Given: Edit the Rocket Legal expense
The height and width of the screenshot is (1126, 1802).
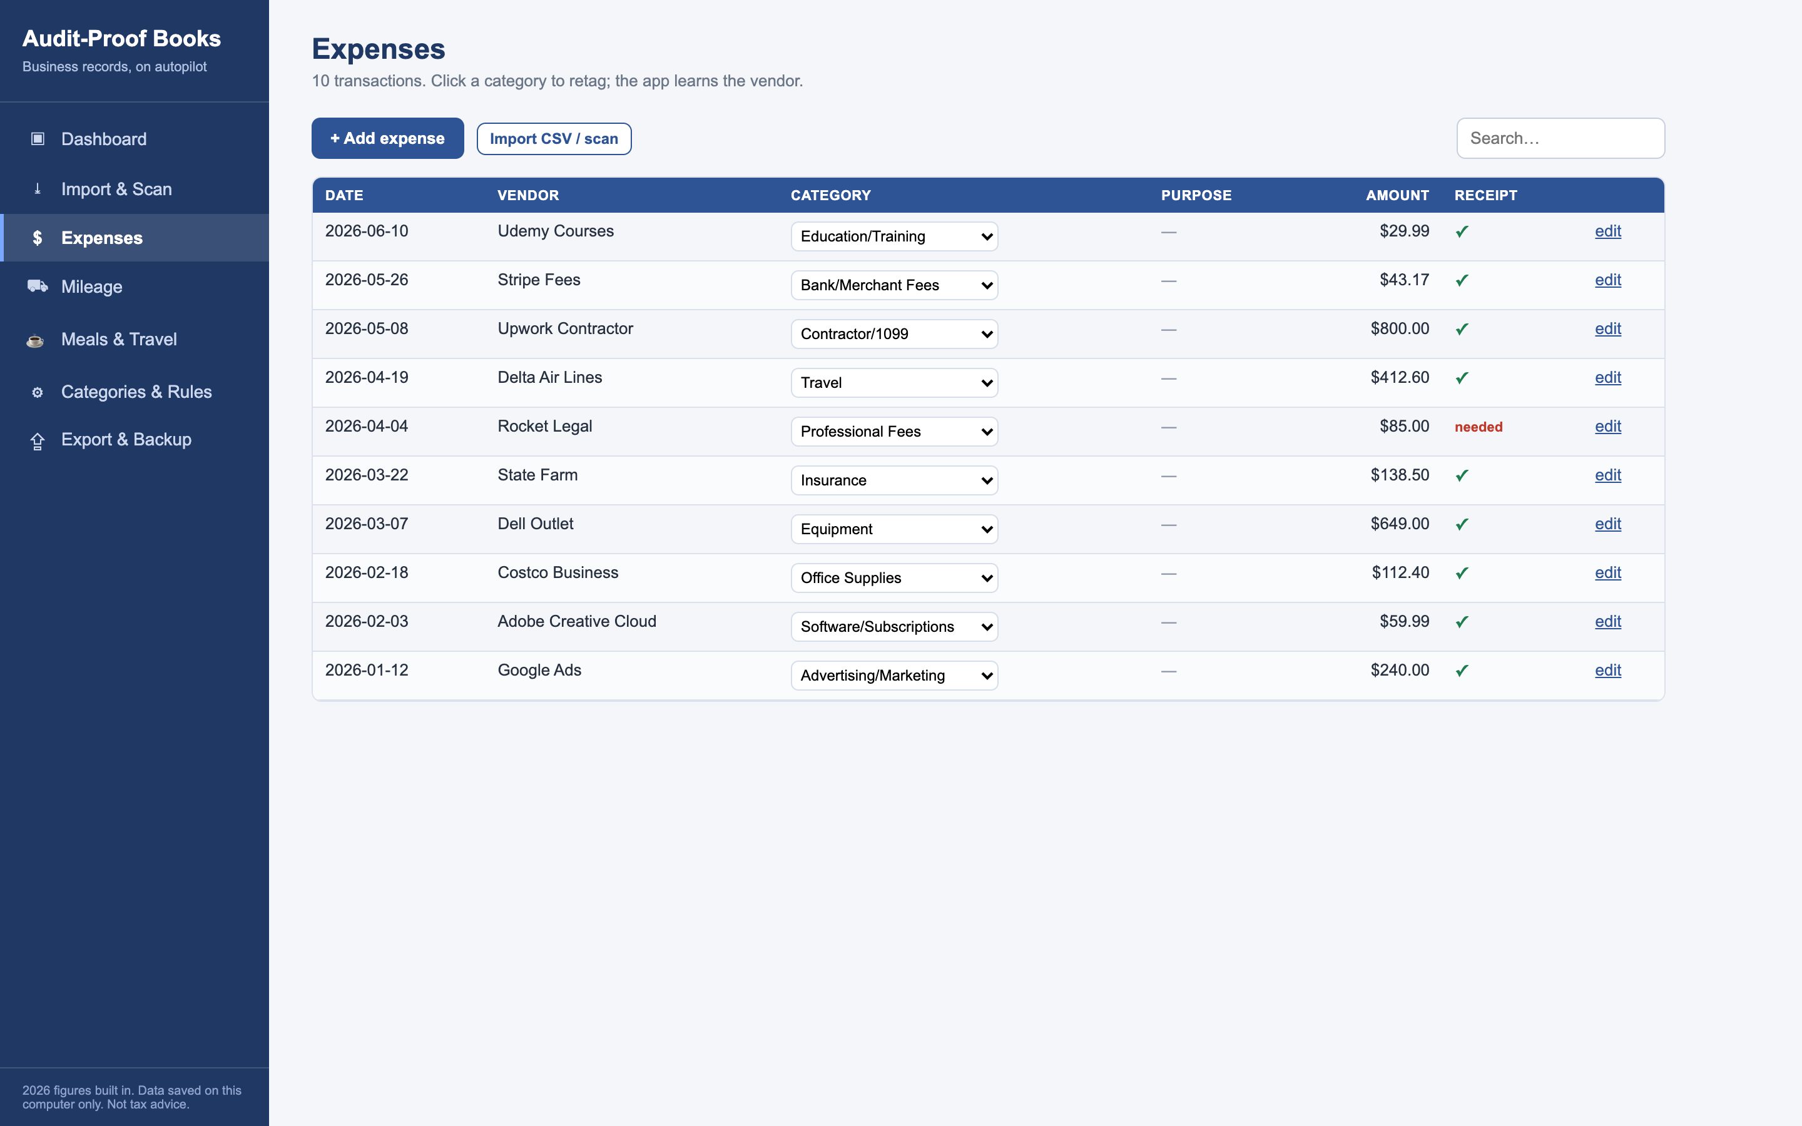Looking at the screenshot, I should tap(1607, 426).
